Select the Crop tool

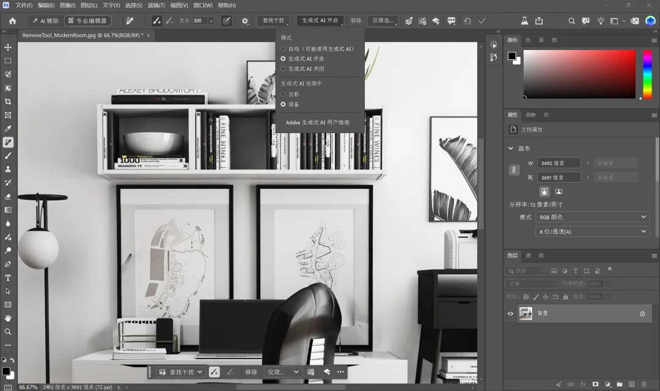tap(7, 101)
